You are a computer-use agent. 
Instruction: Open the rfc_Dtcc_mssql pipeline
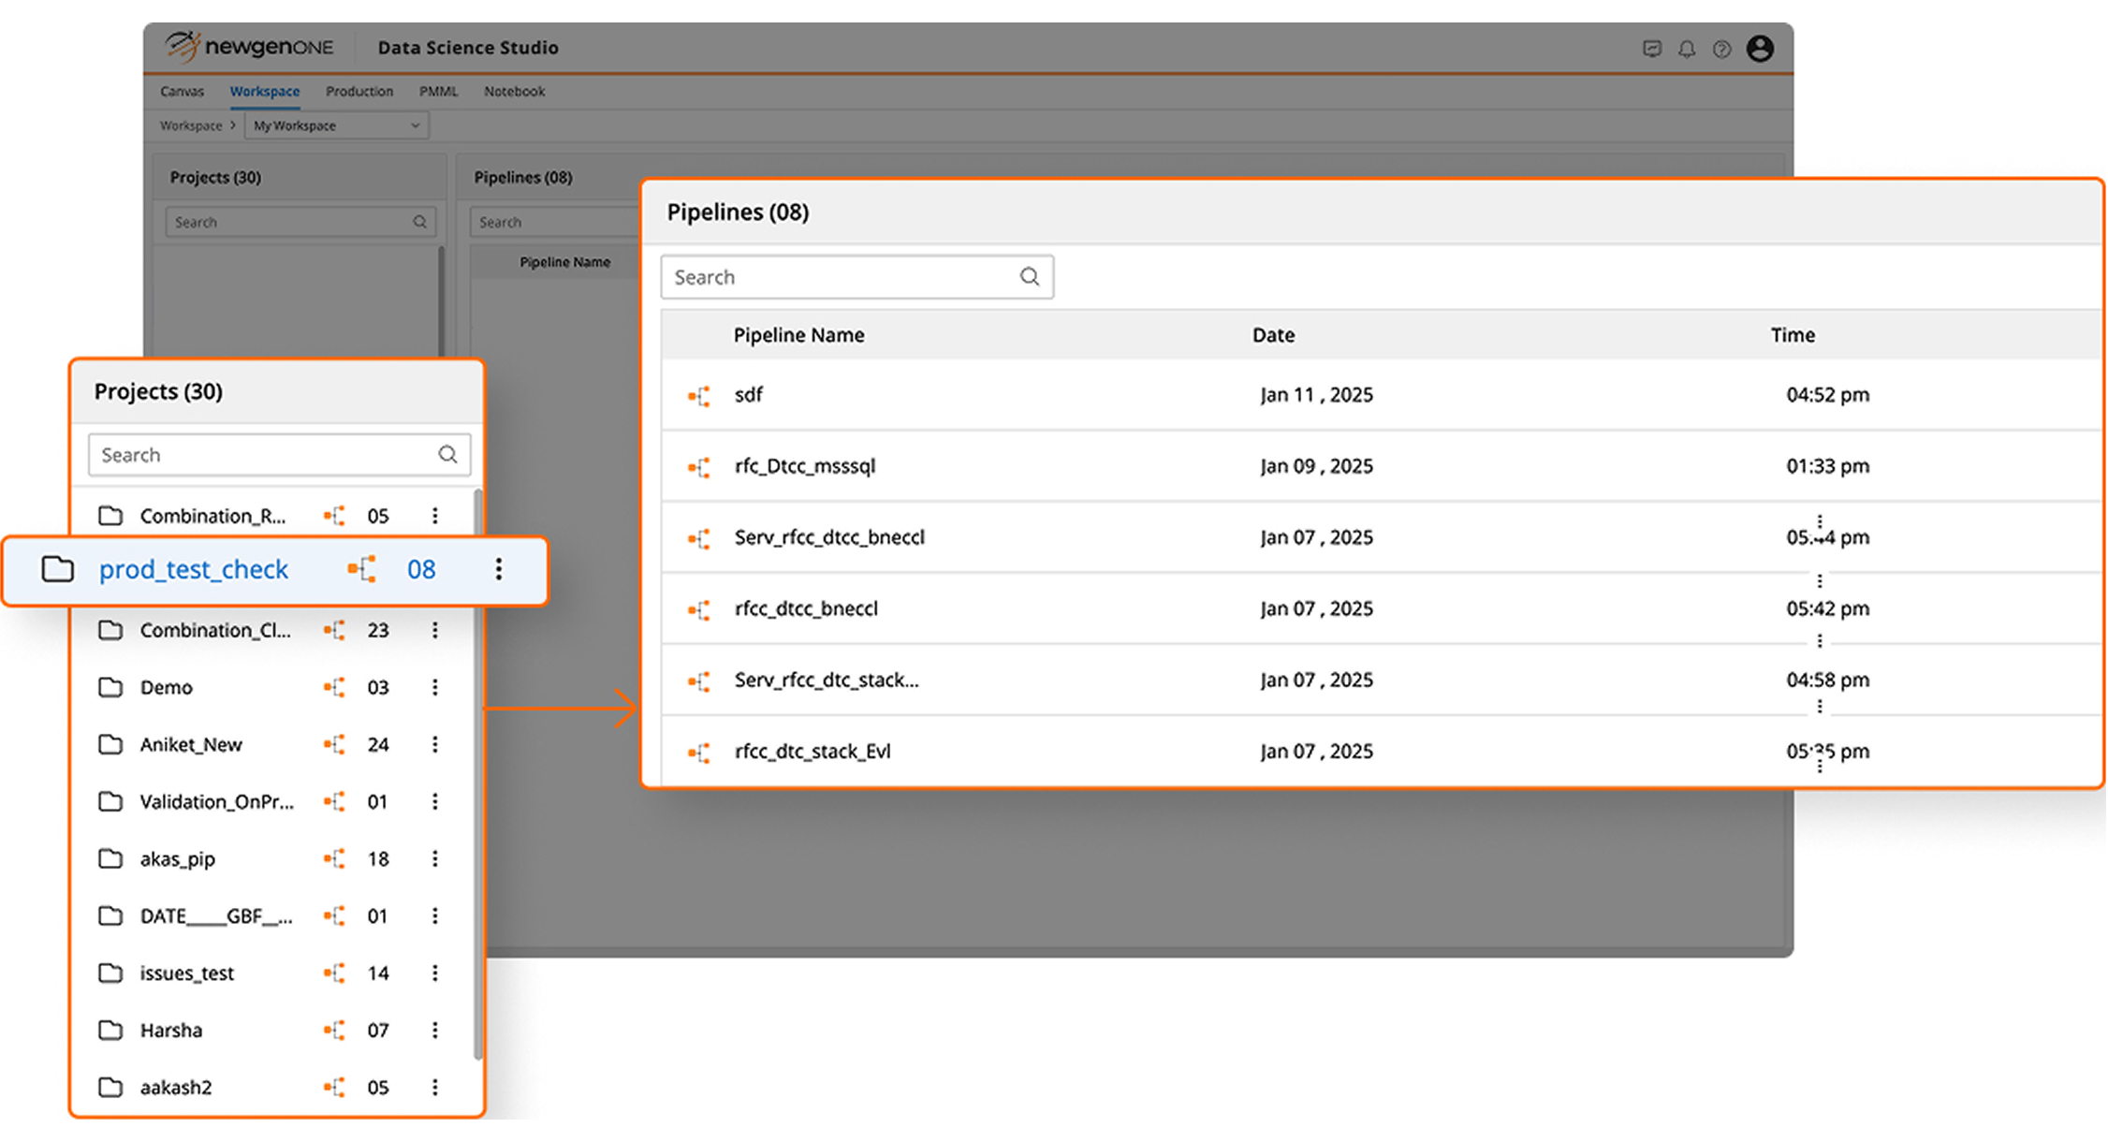[x=805, y=466]
